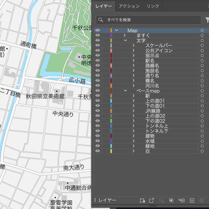Viewport: 209px width, 209px height.
Task: Click 南大通り label on map
Action: coord(74,168)
